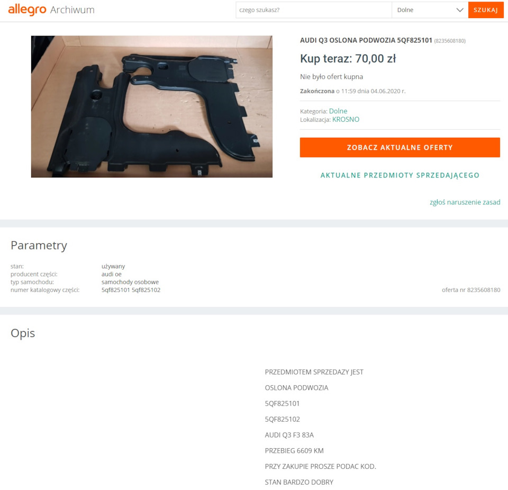508x490 pixels.
Task: Open the Dolne category link
Action: pos(338,111)
